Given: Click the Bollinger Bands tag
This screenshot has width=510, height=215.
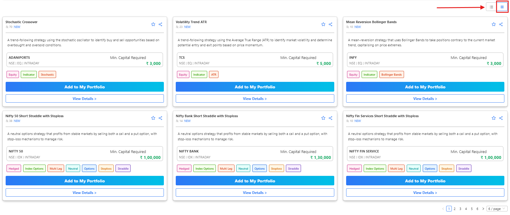Looking at the screenshot, I should [x=391, y=75].
